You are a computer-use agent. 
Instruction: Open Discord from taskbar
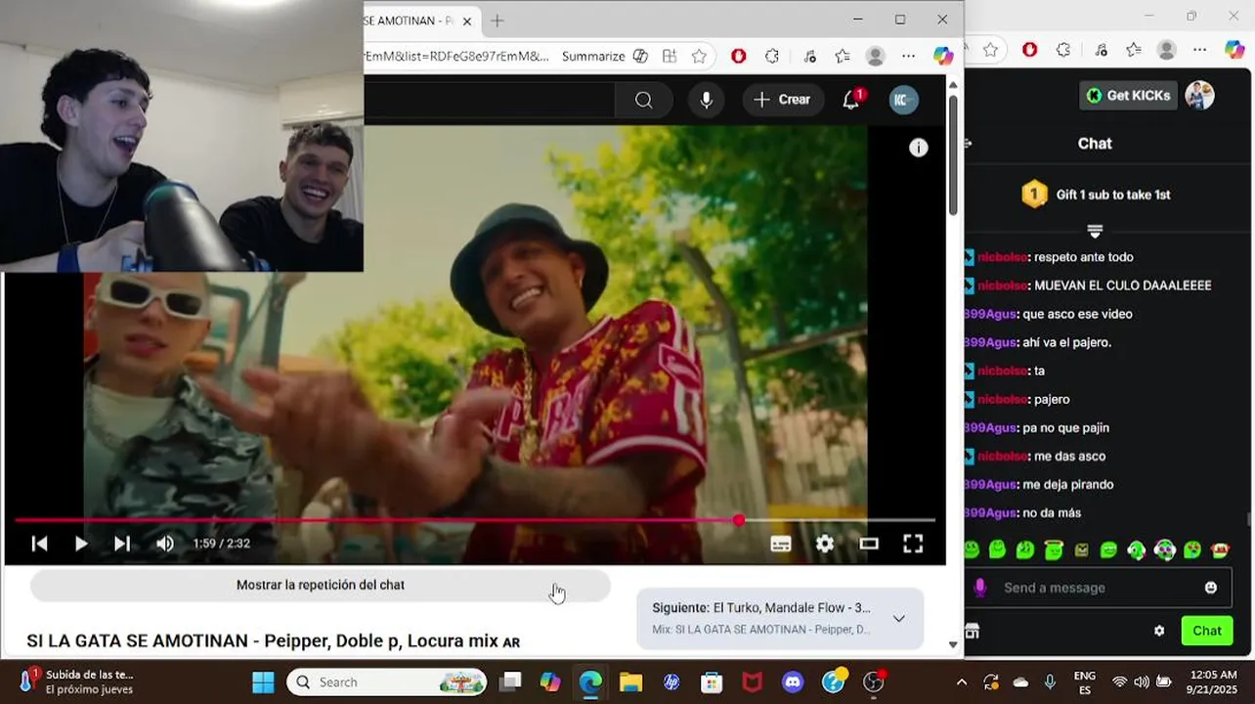click(x=793, y=682)
